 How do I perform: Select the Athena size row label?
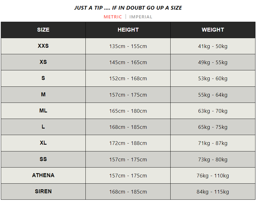[x=43, y=175]
